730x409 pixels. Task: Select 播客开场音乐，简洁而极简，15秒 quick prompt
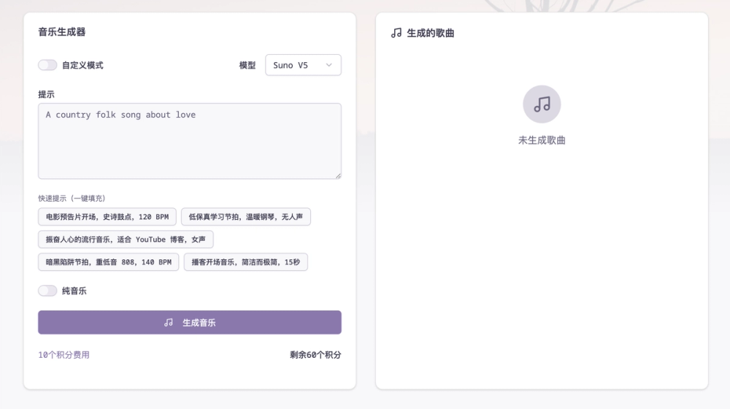pos(246,261)
